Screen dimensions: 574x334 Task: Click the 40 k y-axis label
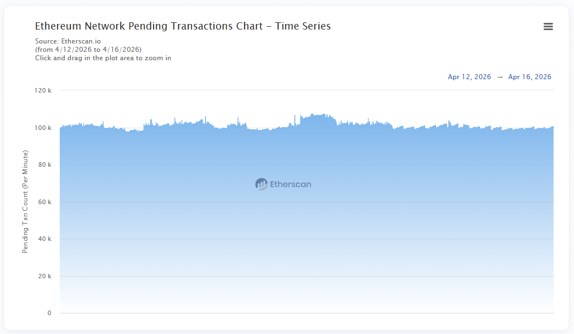[44, 239]
